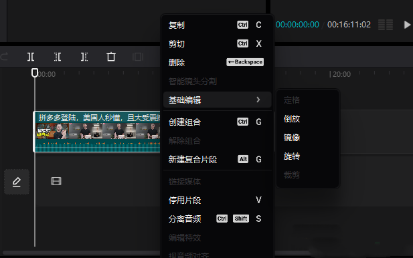Choose 删除 from the context menu

click(x=218, y=62)
